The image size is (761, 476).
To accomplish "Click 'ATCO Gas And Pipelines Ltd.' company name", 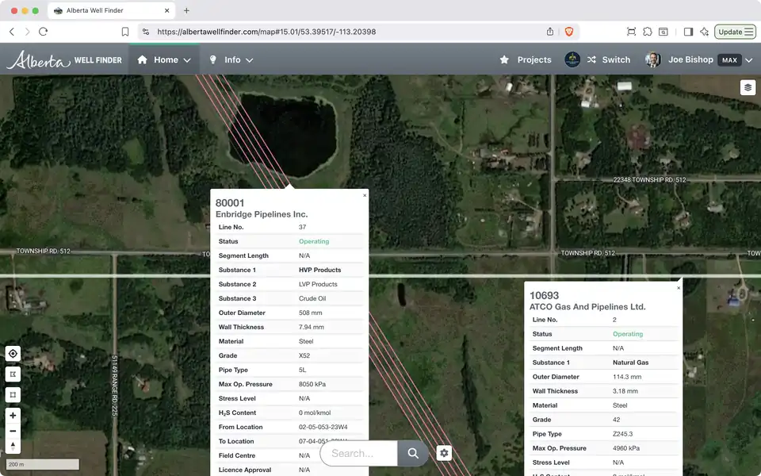I will pos(587,307).
